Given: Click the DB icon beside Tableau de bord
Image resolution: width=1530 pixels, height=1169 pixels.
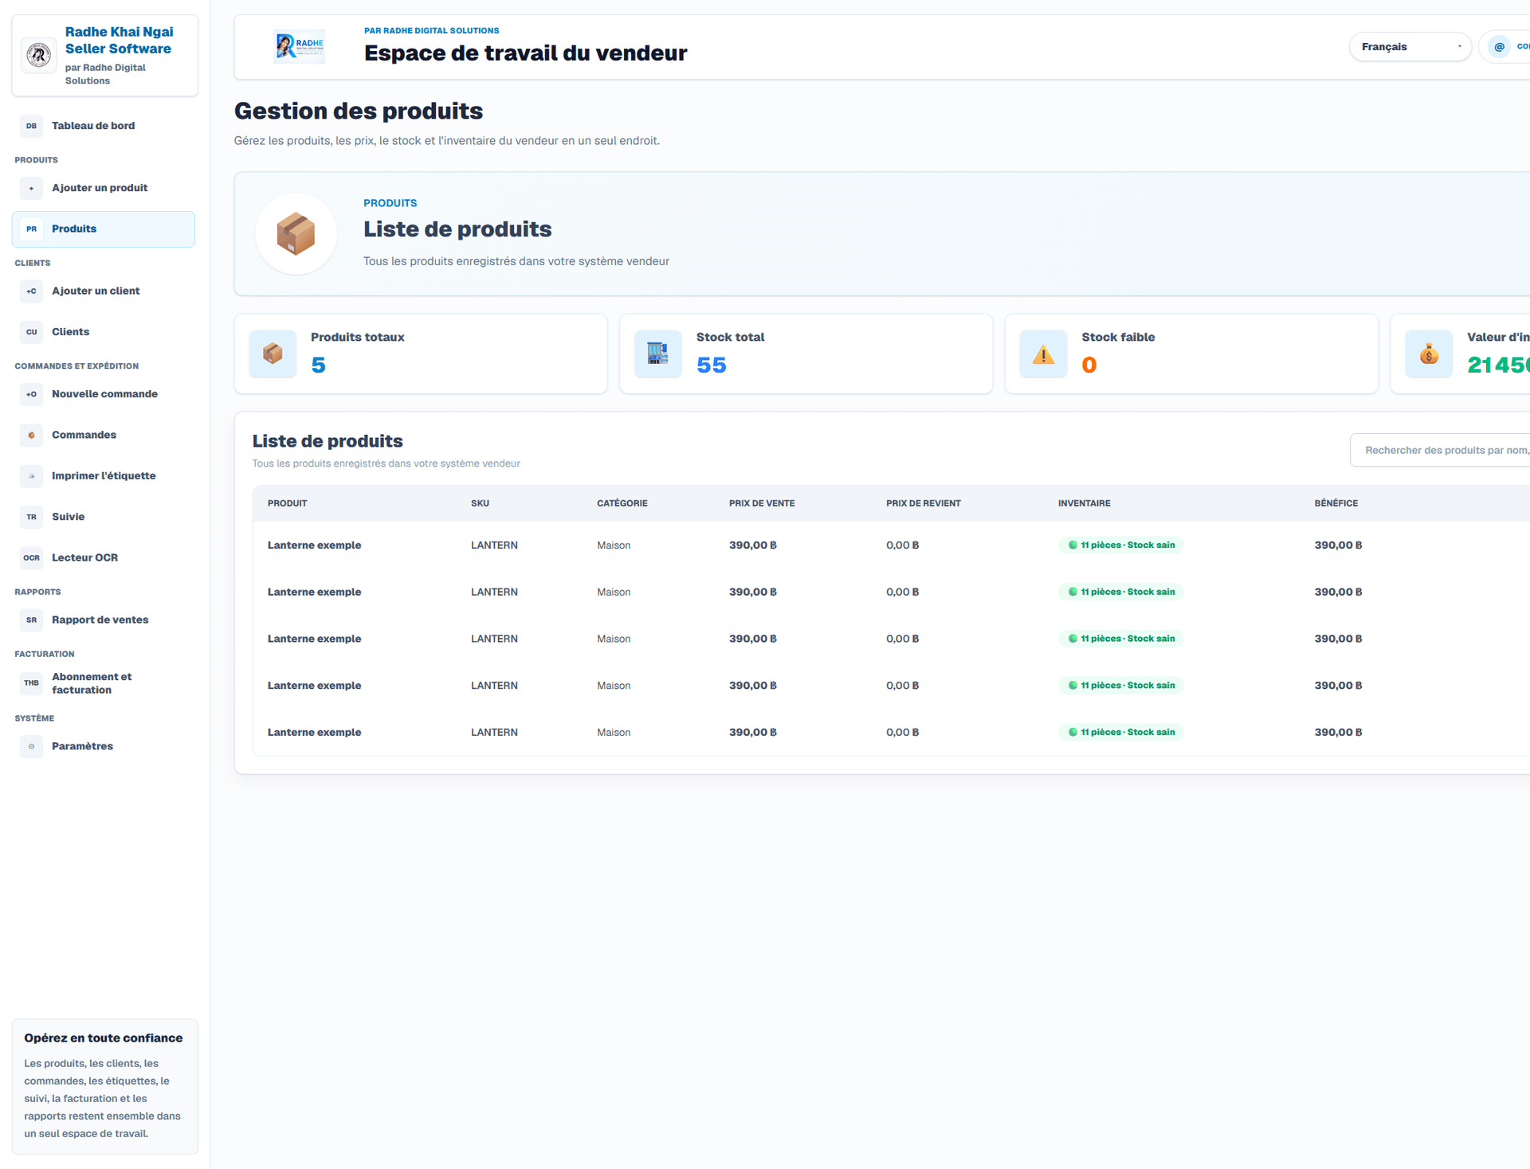Looking at the screenshot, I should coord(31,126).
